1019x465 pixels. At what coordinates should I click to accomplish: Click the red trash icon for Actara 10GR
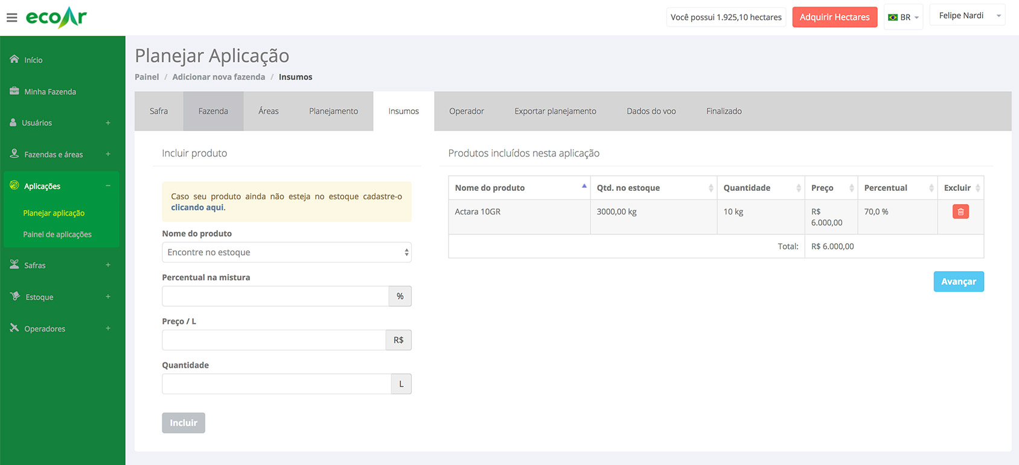960,212
